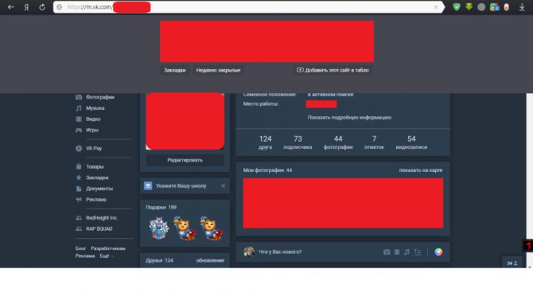Attach music to the new post

coord(407,252)
